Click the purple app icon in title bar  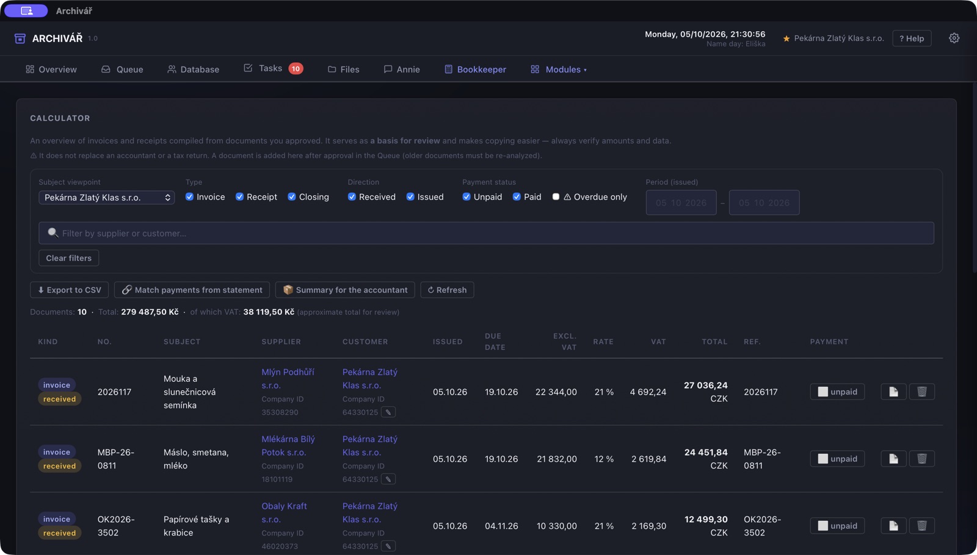click(x=26, y=10)
